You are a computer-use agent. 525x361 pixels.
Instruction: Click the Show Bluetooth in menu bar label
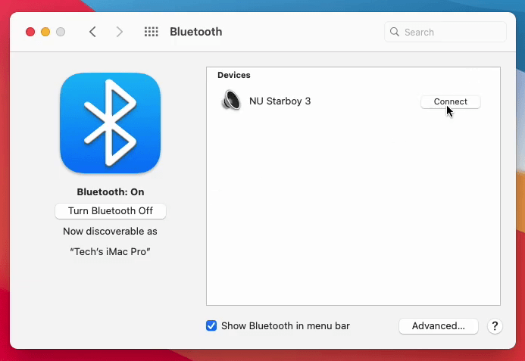[286, 326]
